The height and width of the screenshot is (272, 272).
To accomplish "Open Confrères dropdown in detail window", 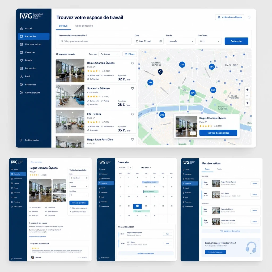I will click(x=79, y=195).
